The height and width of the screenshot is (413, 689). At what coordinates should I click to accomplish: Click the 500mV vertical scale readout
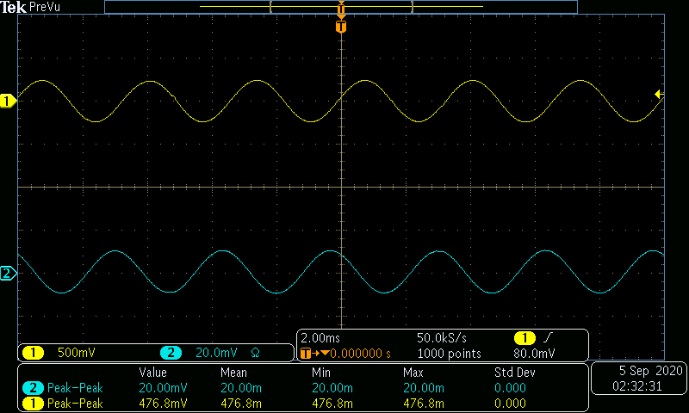[x=77, y=353]
